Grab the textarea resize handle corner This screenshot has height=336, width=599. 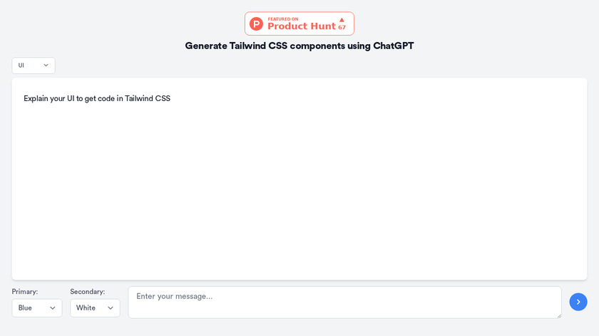tap(558, 315)
